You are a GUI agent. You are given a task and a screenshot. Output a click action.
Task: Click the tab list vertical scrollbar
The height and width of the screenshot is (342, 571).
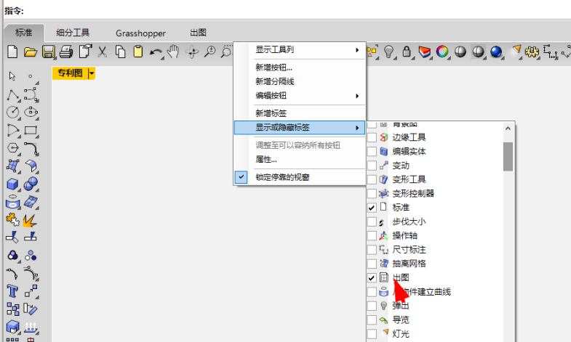(508, 155)
